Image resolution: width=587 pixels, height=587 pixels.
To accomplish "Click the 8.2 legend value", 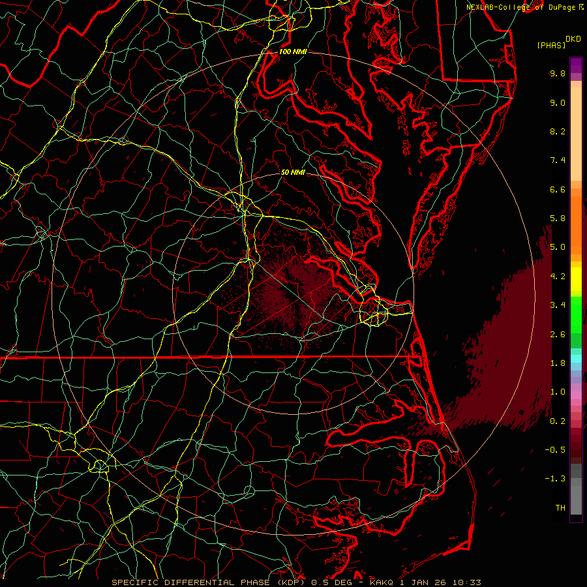I will pyautogui.click(x=558, y=131).
